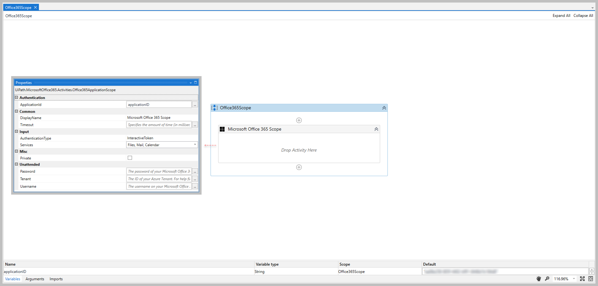
Task: Edit the Tenant field
Action: 159,179
